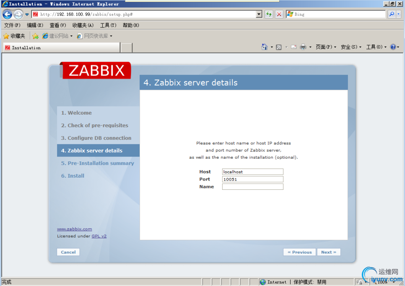The width and height of the screenshot is (405, 286).
Task: Click the address bar URL field
Action: coord(144,14)
